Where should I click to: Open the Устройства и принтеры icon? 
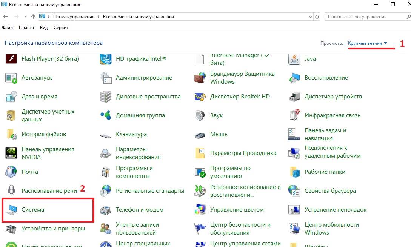(11, 229)
